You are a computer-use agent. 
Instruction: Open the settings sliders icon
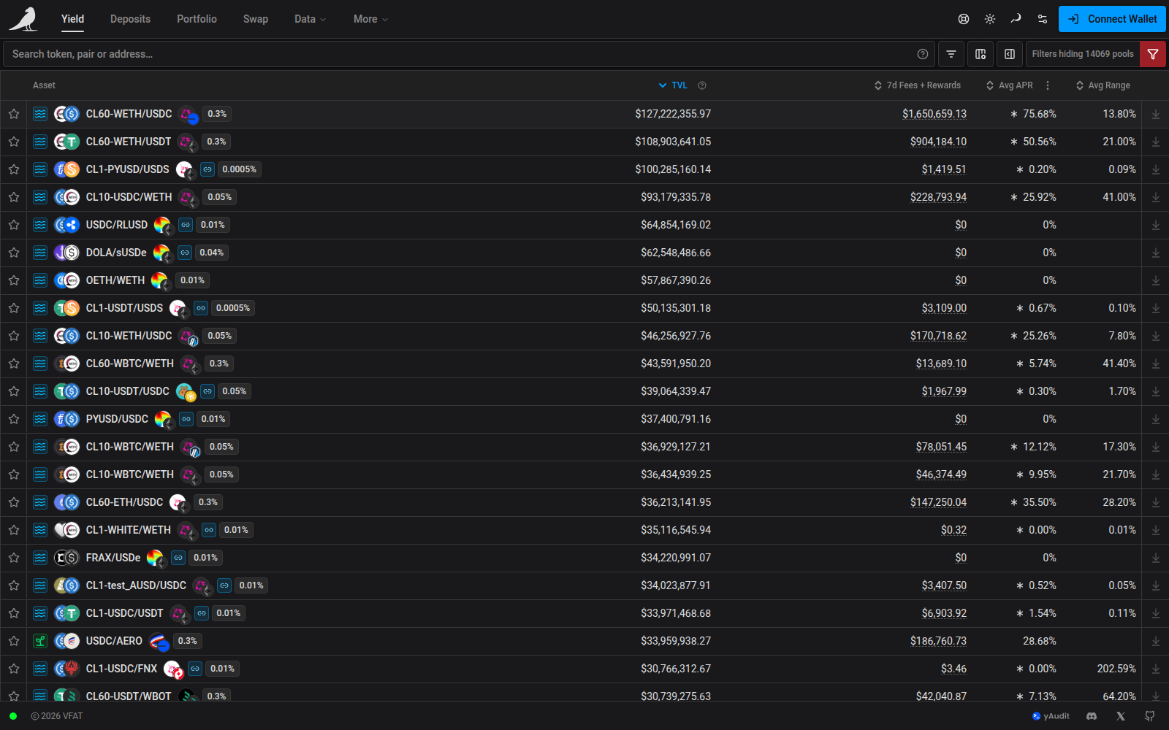[x=1043, y=19]
